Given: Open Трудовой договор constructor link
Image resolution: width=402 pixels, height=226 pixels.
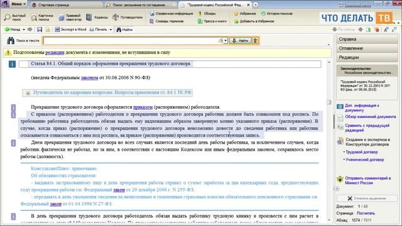Looking at the screenshot, I should pyautogui.click(x=362, y=152).
